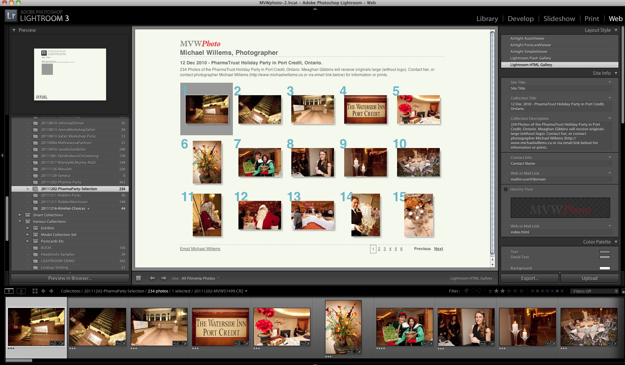625x365 pixels.
Task: Open the All Filmstrip Photos dropdown
Action: click(200, 278)
